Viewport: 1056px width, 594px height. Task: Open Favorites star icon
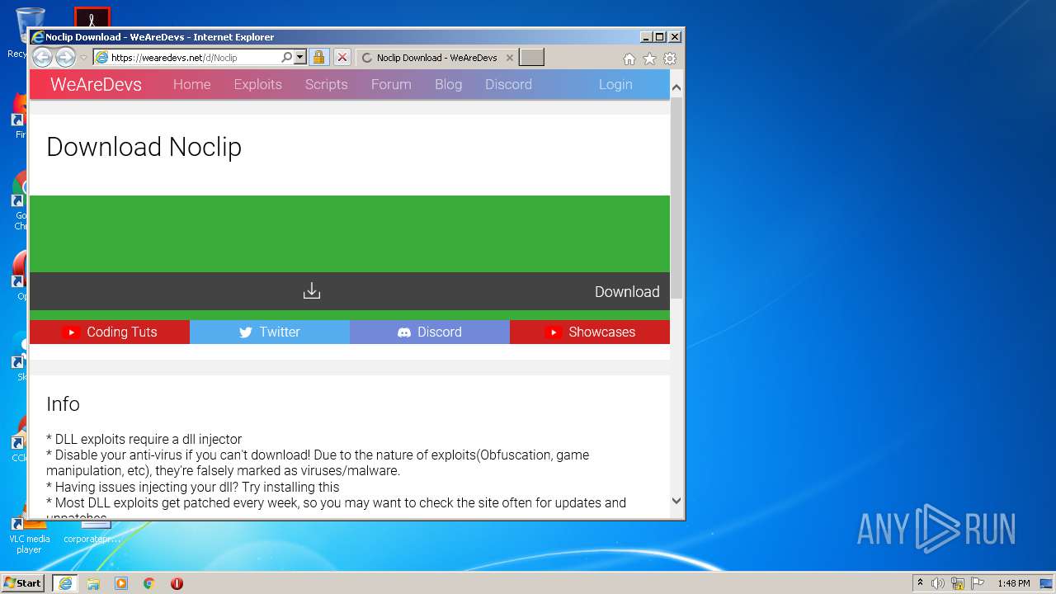tap(649, 59)
